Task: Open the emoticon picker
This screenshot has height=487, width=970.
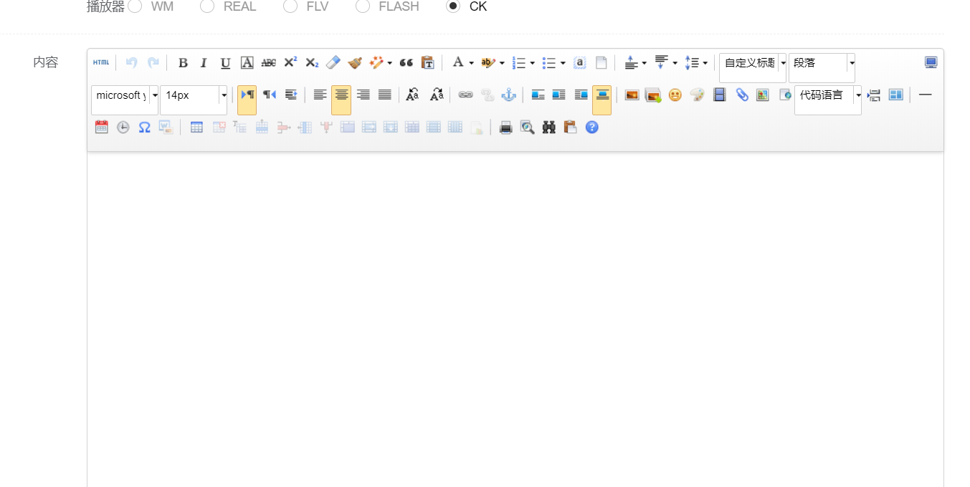Action: [675, 95]
